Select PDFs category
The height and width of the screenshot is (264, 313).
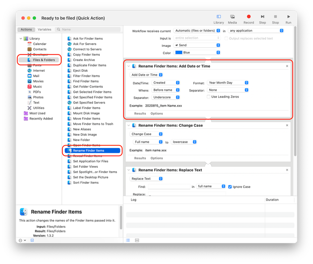[x=37, y=92]
